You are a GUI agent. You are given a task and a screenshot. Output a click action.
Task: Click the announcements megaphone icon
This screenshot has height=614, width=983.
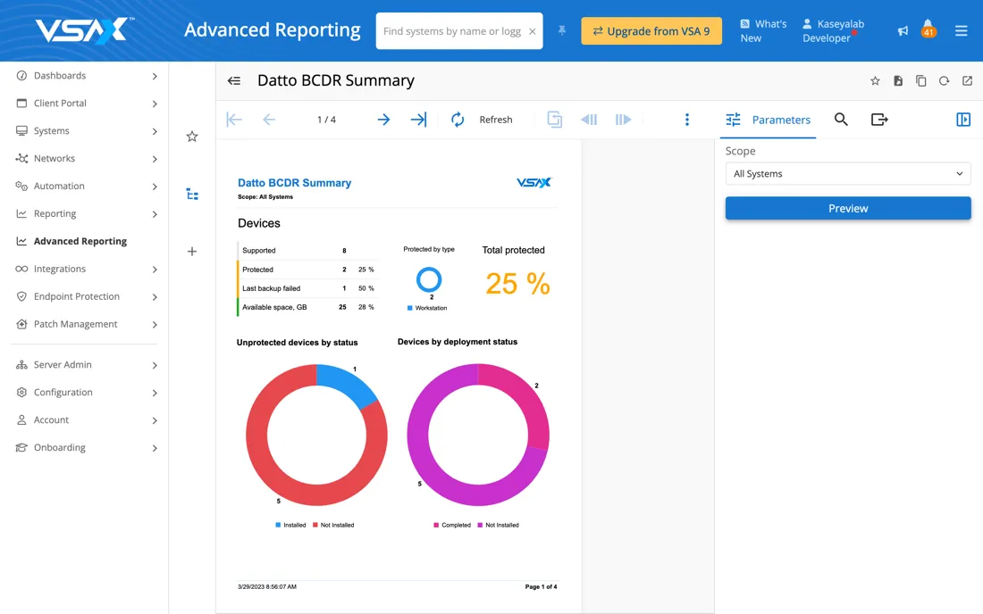pos(903,31)
